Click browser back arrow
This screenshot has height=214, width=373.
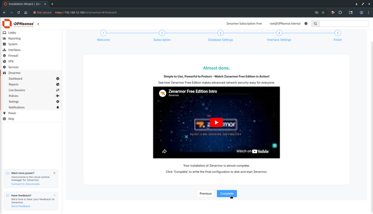click(4, 13)
